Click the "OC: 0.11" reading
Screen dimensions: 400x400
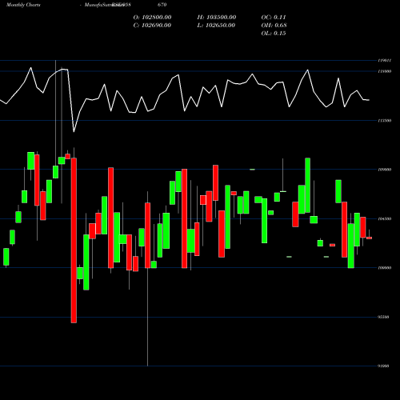tap(274, 18)
